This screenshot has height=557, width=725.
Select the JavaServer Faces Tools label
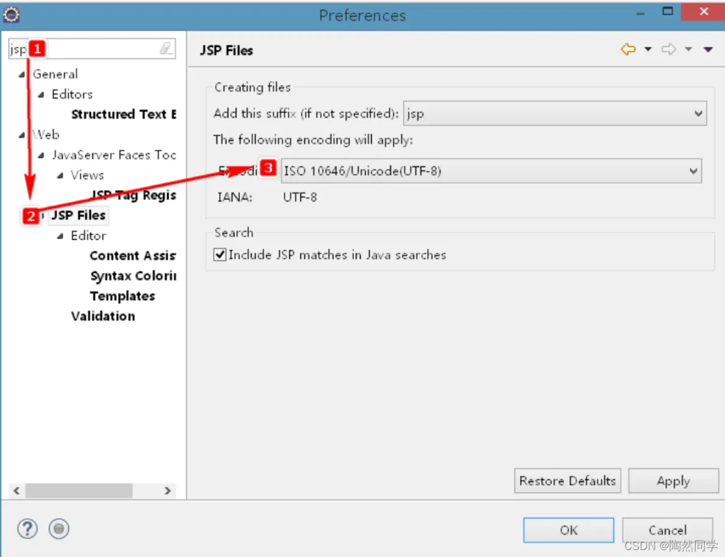pyautogui.click(x=114, y=155)
